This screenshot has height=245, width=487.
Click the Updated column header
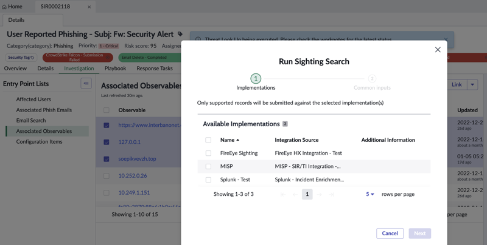click(467, 110)
